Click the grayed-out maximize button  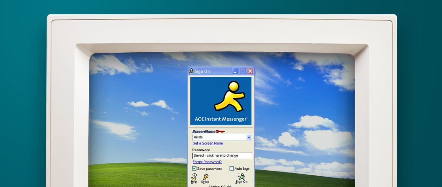[x=243, y=71]
